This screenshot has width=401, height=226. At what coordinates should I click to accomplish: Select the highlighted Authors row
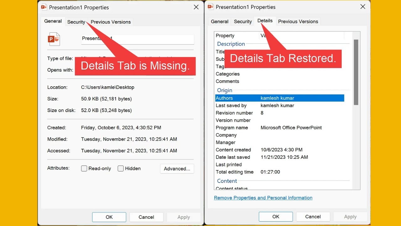tap(279, 98)
